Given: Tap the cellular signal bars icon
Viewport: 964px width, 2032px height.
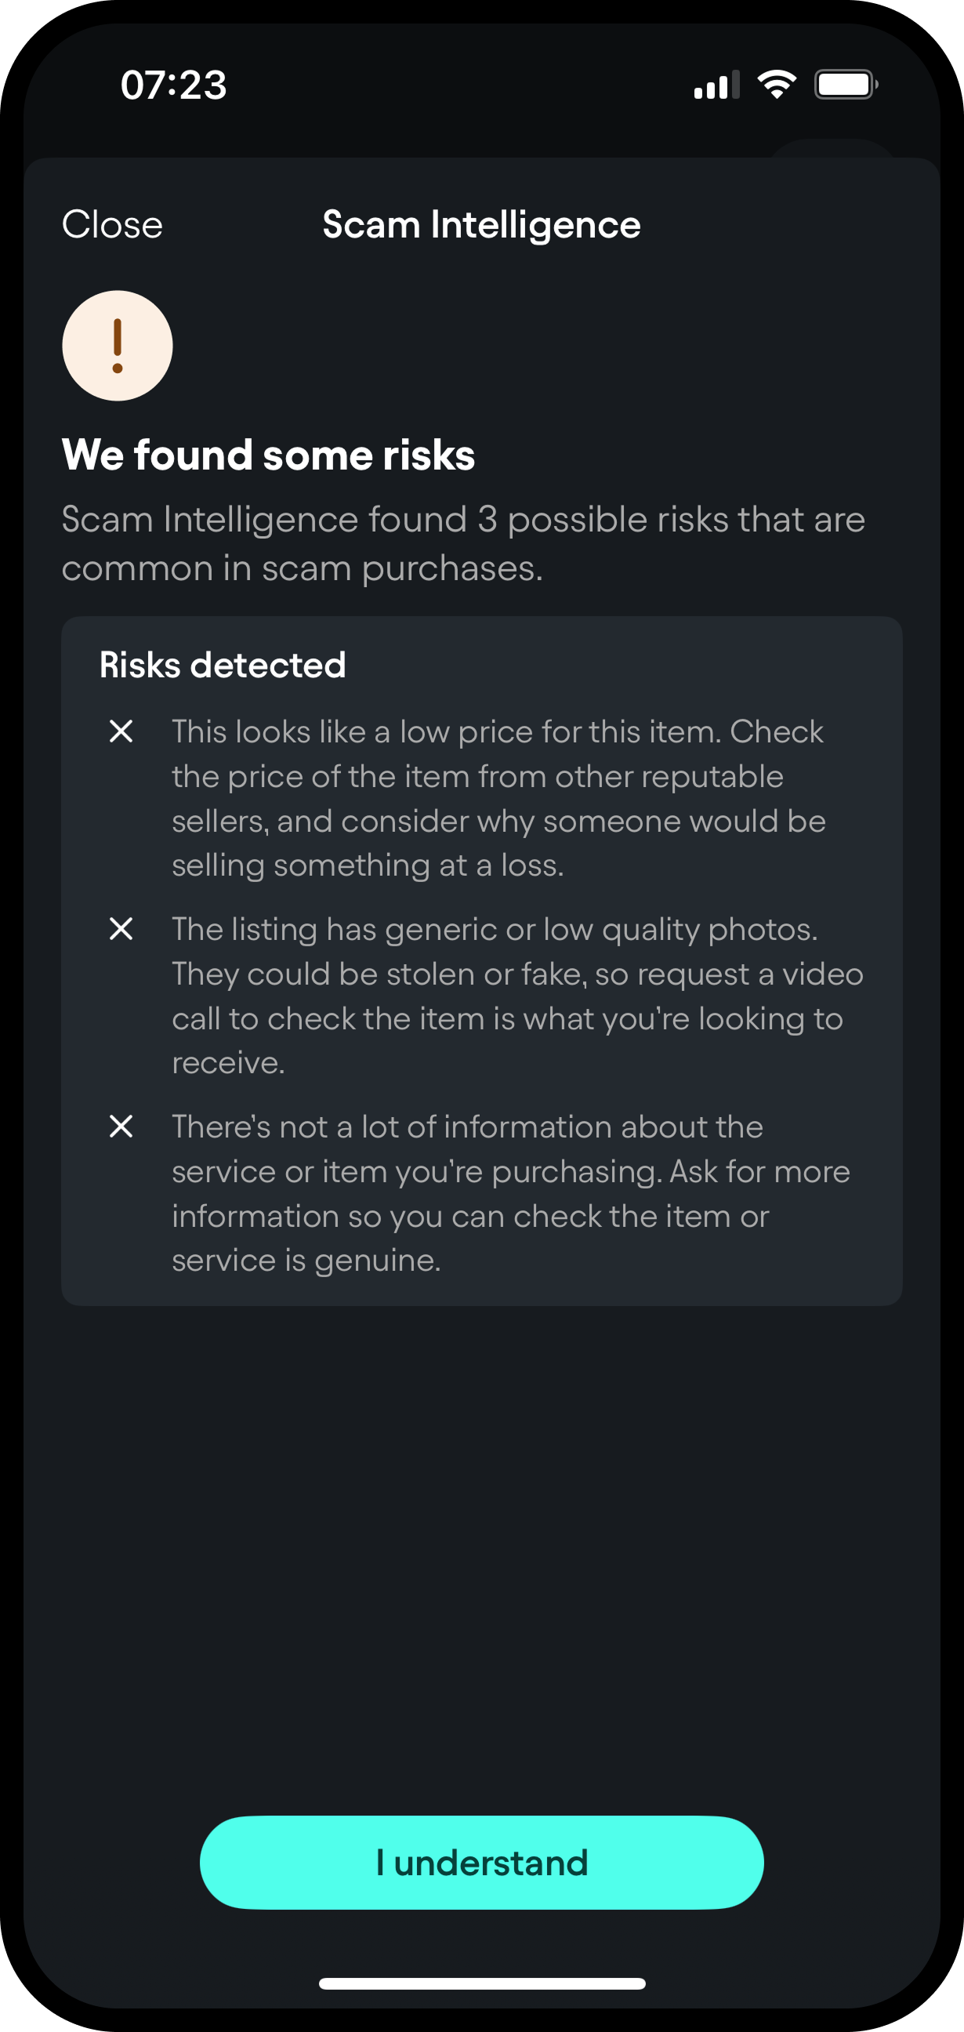Looking at the screenshot, I should coord(716,85).
